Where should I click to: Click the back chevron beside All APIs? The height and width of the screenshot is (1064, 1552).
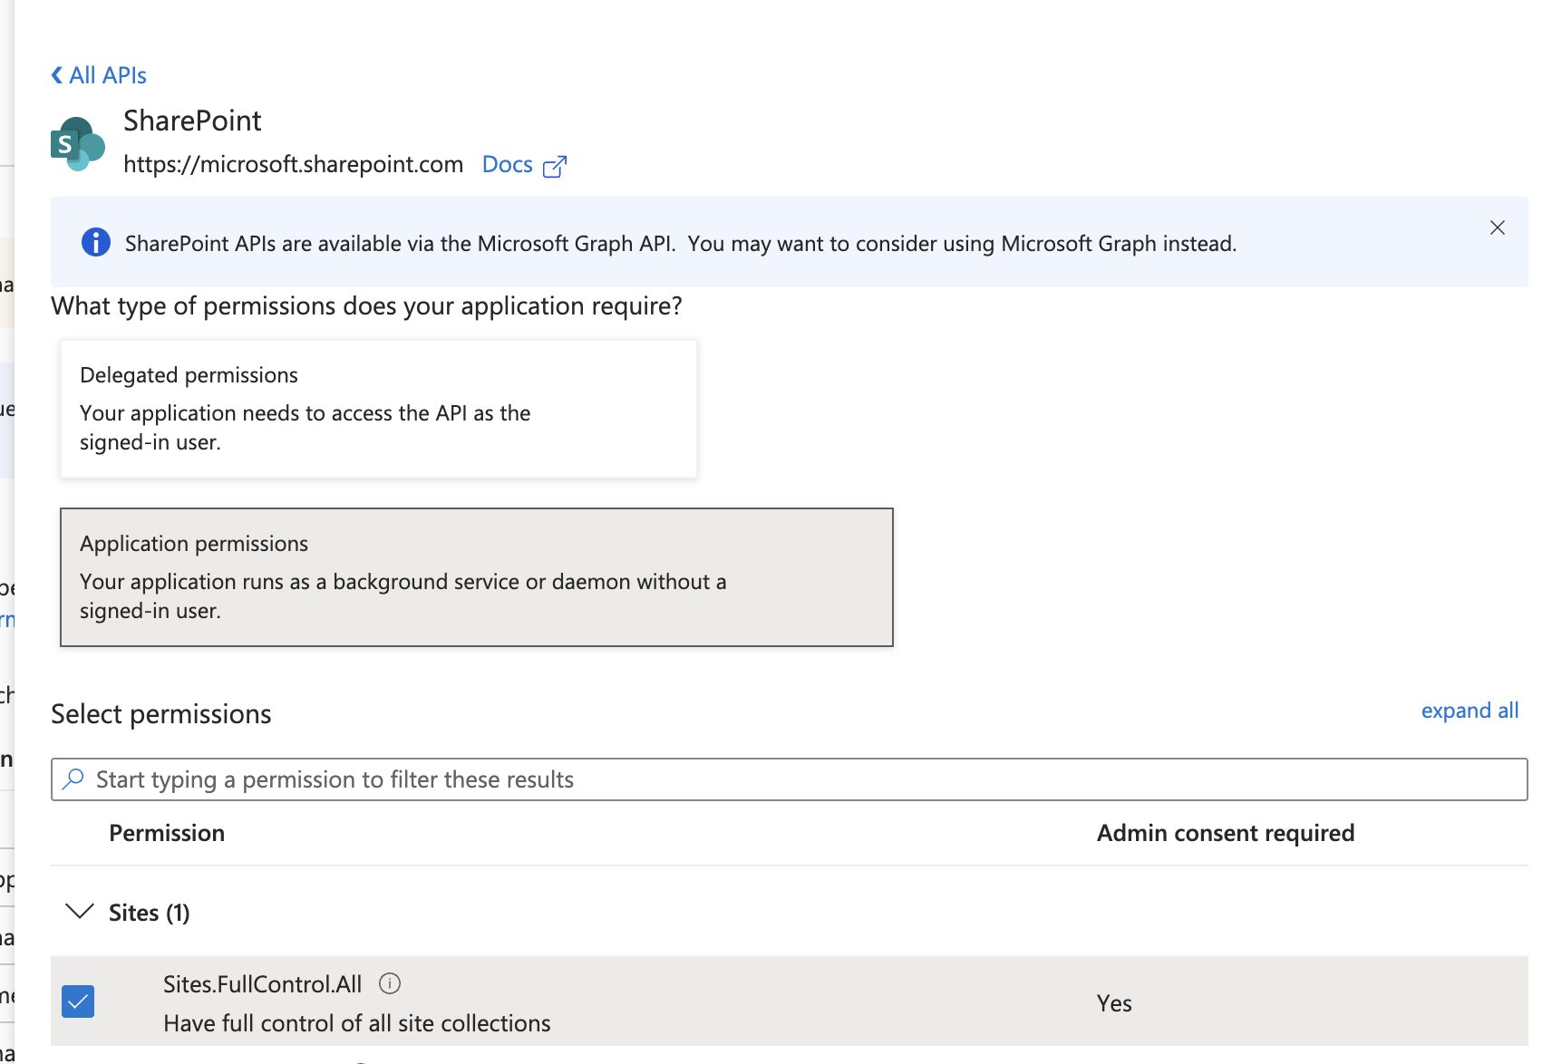(57, 75)
